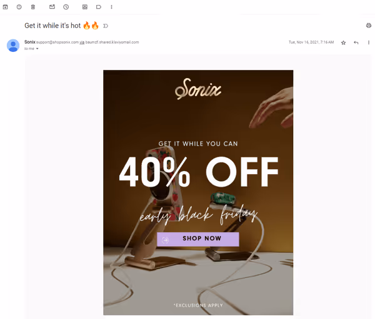Delete the email with the trash icon

tap(33, 7)
